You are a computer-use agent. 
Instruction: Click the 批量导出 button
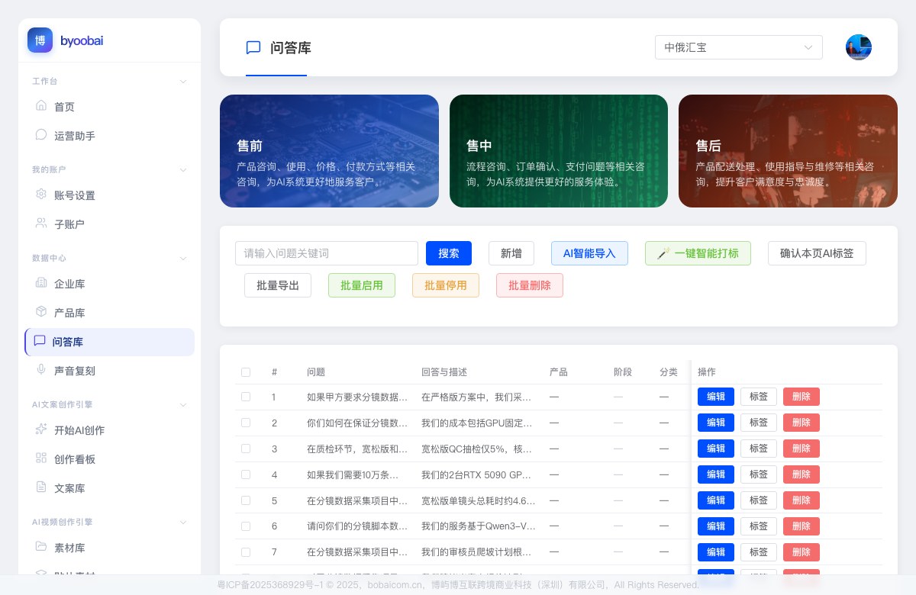tap(278, 285)
